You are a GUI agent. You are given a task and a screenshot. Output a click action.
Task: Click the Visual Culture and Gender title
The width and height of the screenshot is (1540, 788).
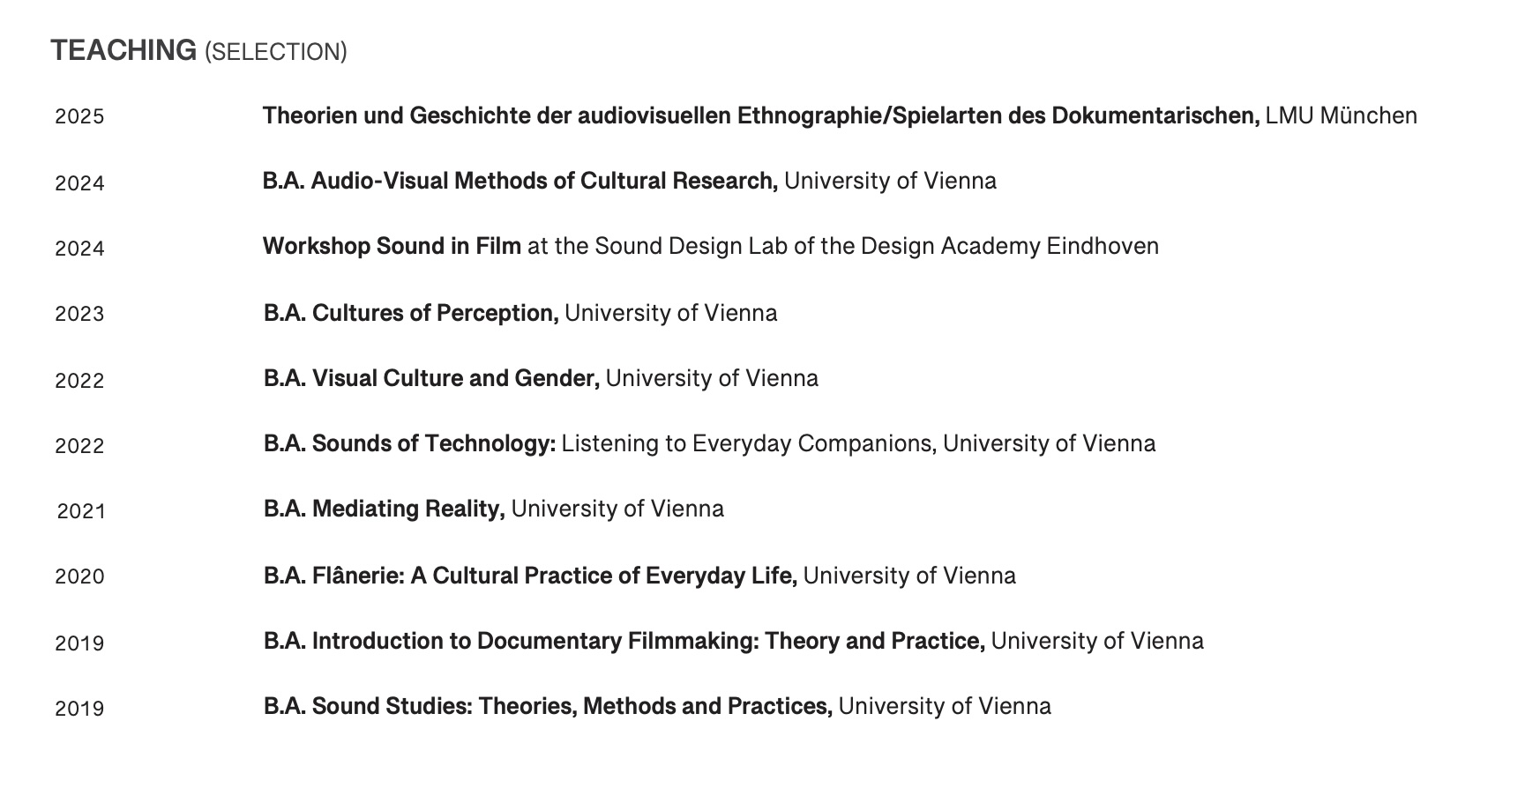click(432, 378)
